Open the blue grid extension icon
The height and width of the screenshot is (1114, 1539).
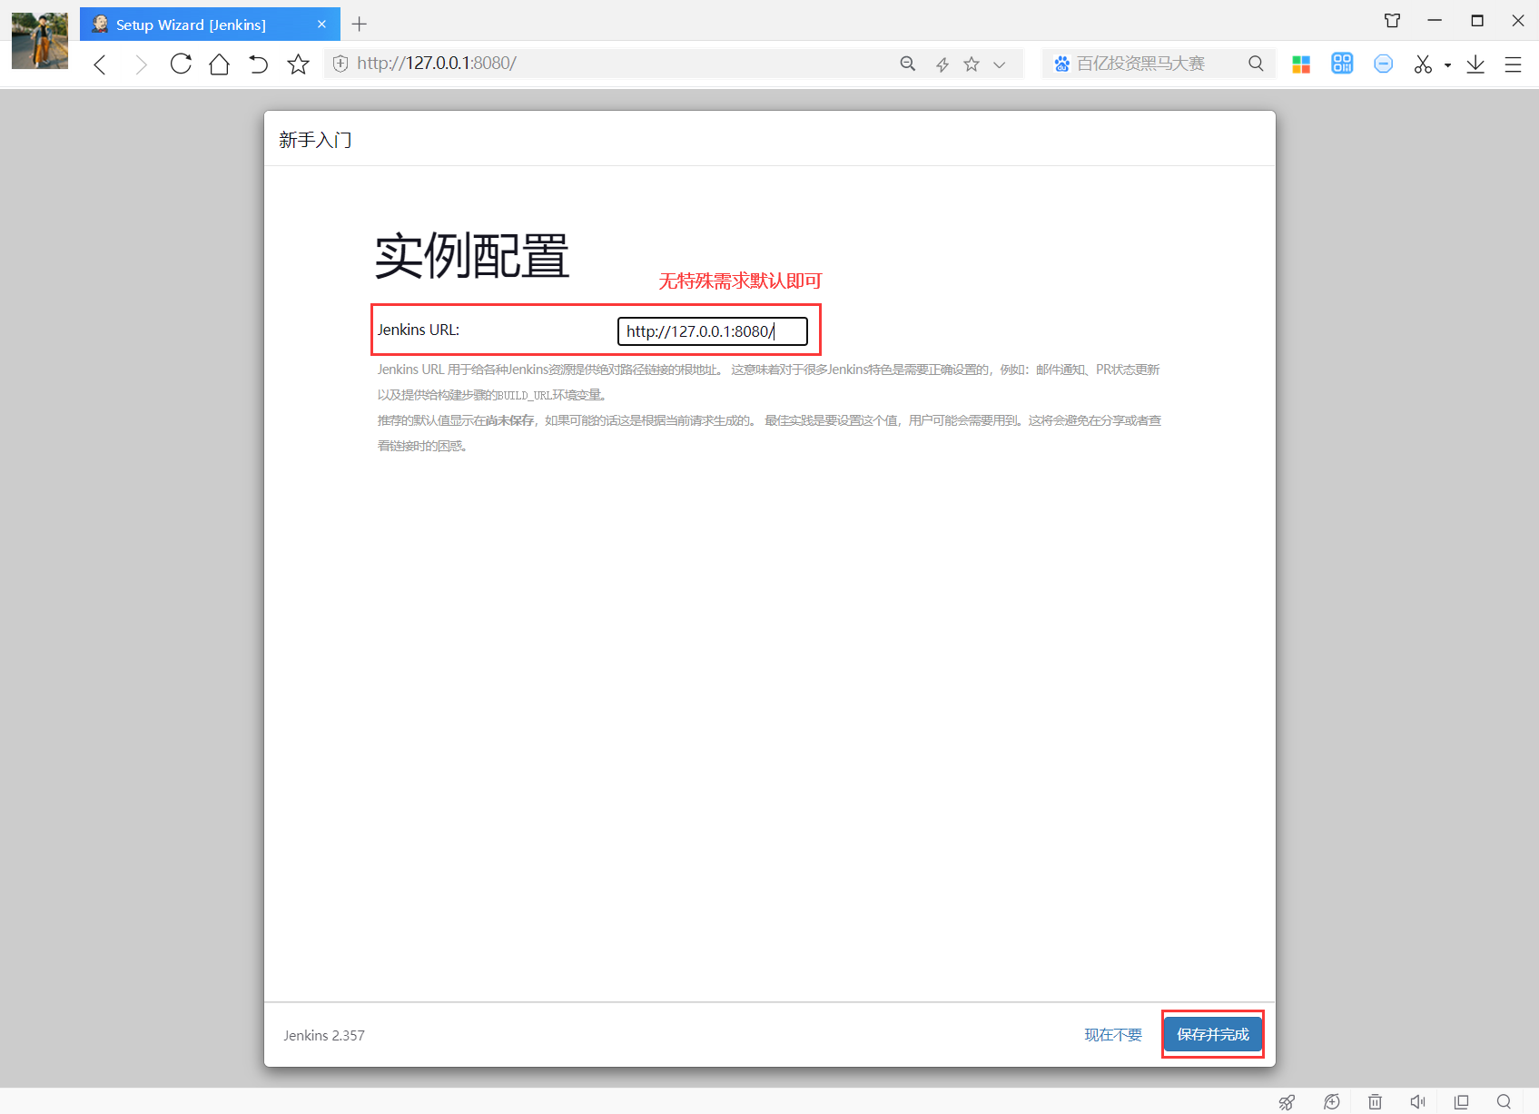(1342, 63)
